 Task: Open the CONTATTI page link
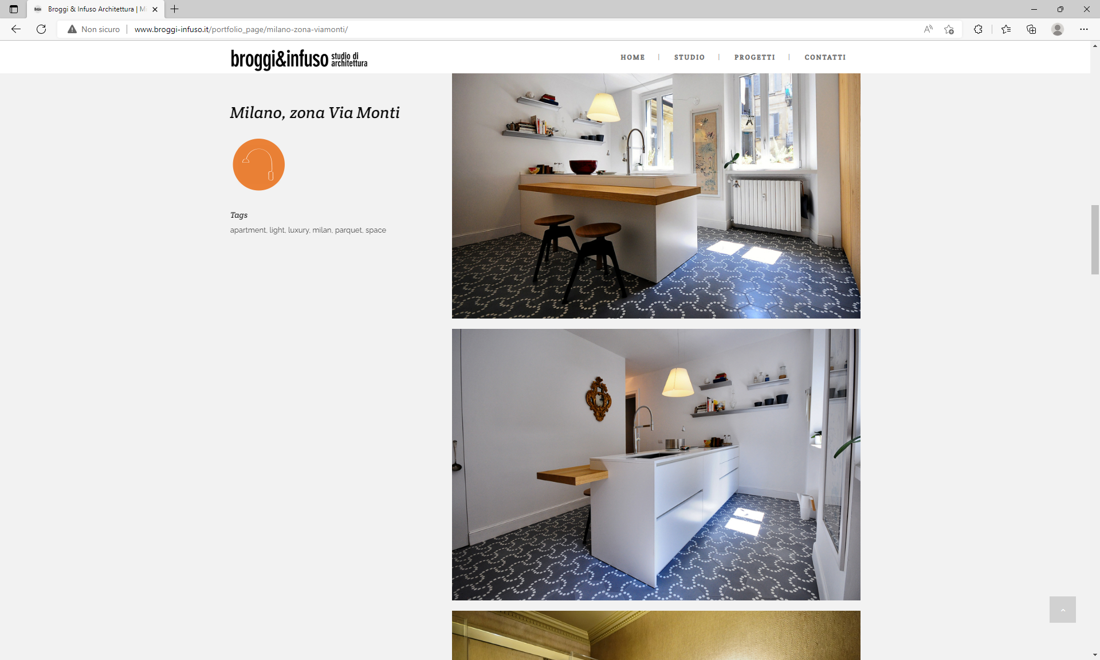(825, 57)
